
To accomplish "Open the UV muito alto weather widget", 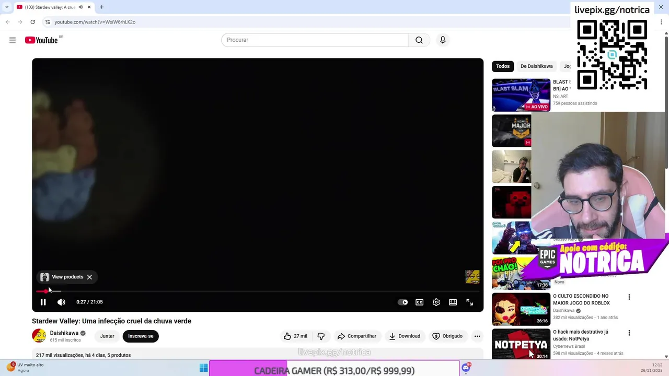I will 26,368.
